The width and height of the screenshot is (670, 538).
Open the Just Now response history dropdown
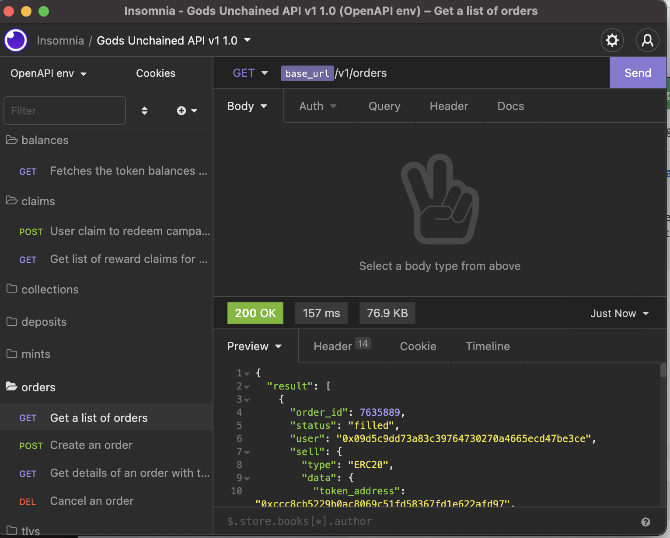pyautogui.click(x=620, y=314)
